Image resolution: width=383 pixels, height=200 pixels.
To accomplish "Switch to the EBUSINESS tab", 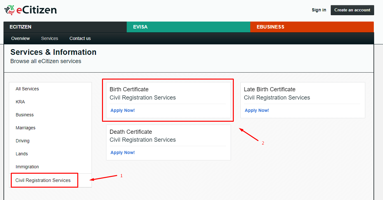I will coord(312,27).
